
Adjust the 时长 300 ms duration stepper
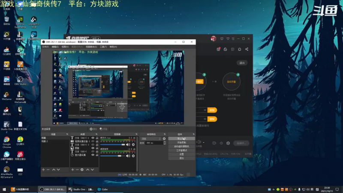165,143
